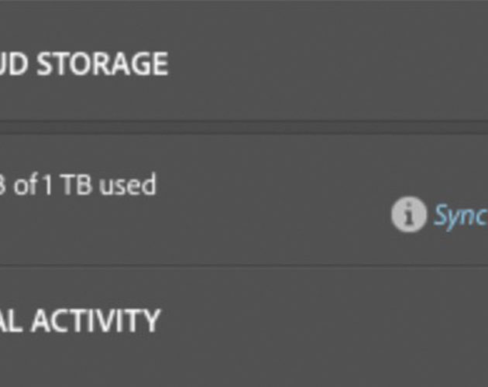Select the word 'used' in storage usage
This screenshot has height=387, width=488.
coord(127,185)
